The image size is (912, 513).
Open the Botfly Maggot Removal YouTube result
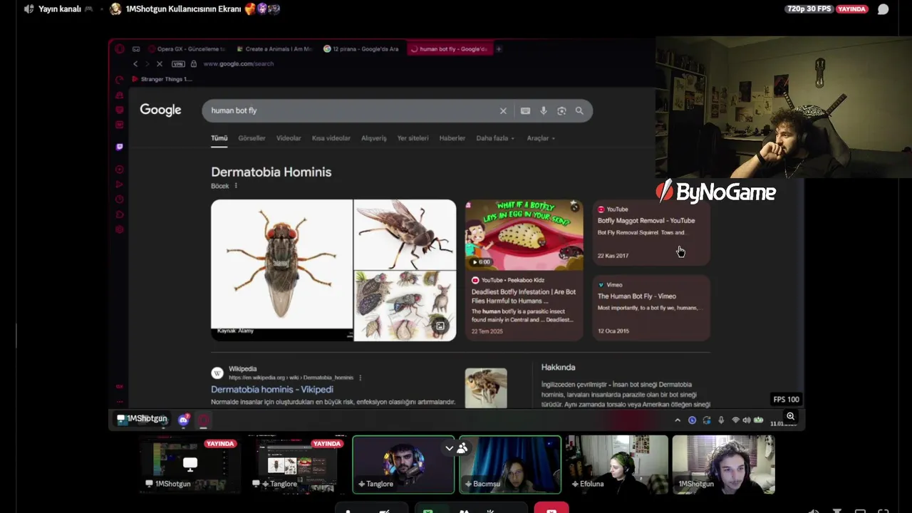pos(651,232)
